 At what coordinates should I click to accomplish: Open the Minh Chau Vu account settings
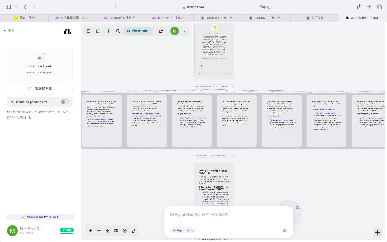pyautogui.click(x=30, y=231)
